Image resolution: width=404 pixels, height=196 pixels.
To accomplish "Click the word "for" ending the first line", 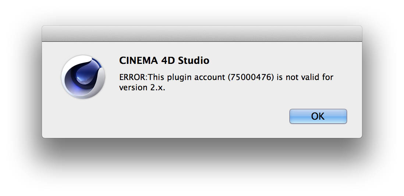I will [x=328, y=77].
